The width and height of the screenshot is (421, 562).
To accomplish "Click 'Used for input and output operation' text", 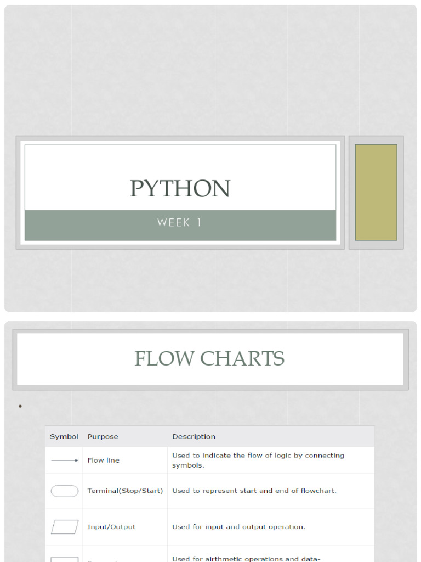I will (x=238, y=527).
